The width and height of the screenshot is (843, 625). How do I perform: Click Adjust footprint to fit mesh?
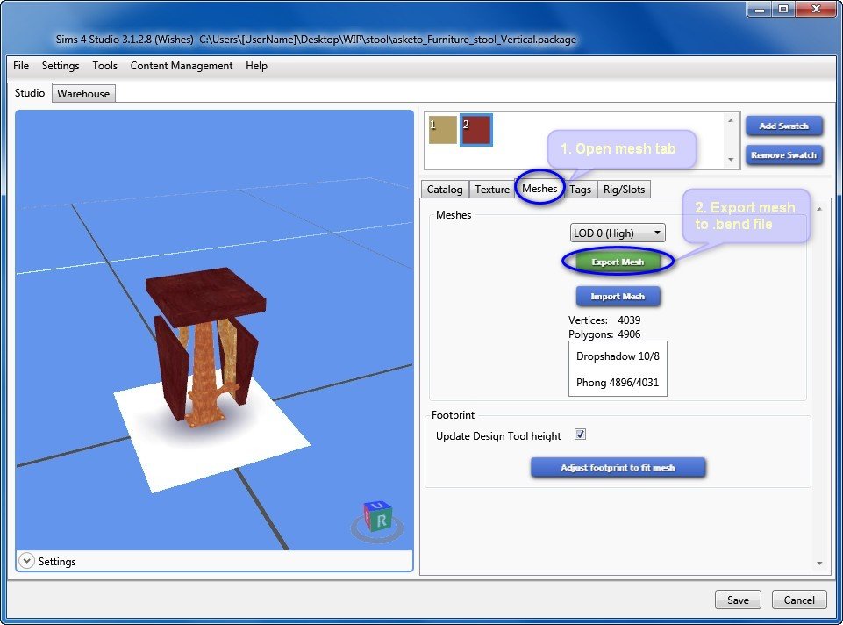coord(618,467)
